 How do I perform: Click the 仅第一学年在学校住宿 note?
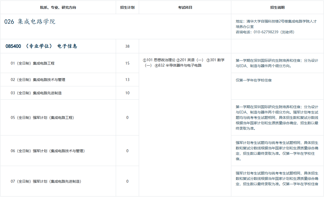click(x=254, y=80)
